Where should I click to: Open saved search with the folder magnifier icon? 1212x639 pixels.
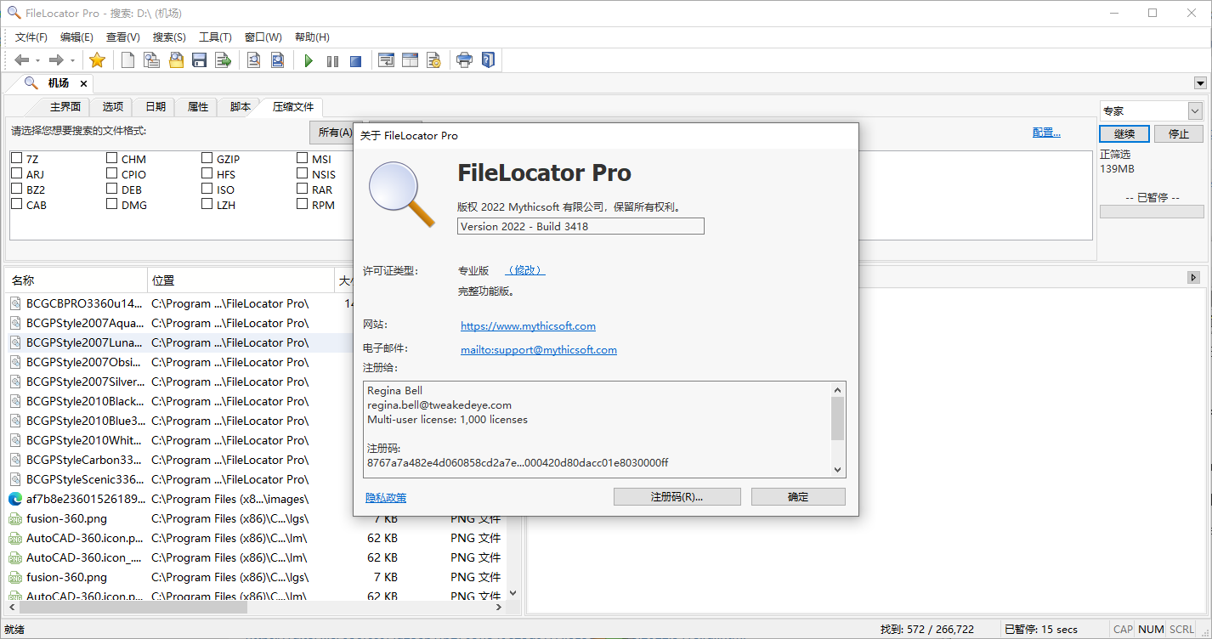click(x=176, y=60)
